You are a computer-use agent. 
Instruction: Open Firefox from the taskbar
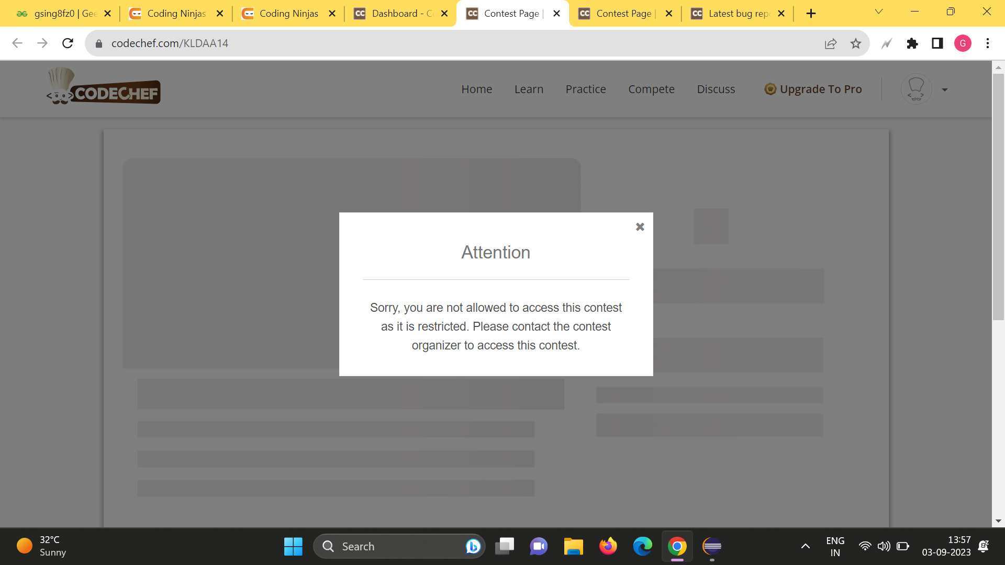pos(608,546)
